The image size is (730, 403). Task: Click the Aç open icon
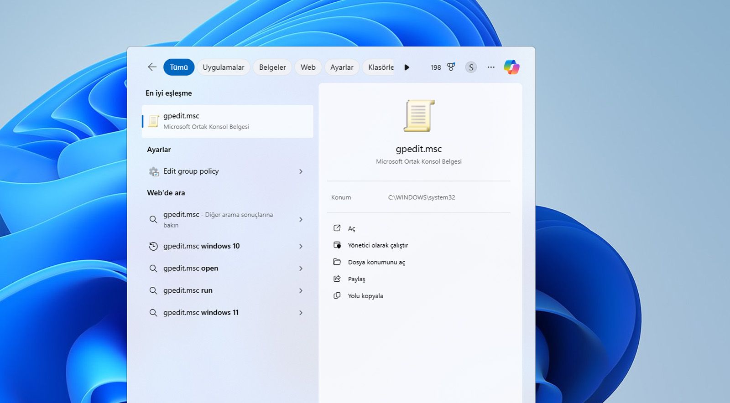tap(337, 228)
